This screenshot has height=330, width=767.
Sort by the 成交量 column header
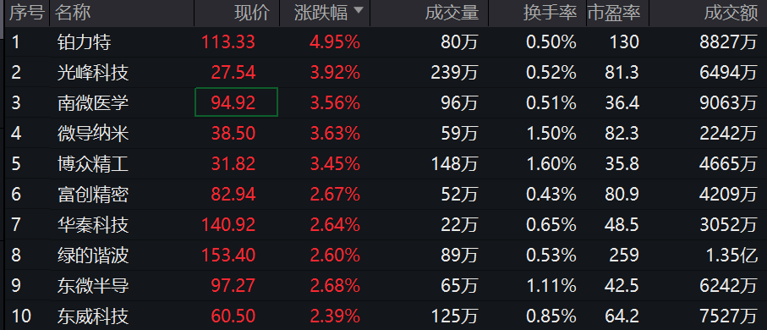click(452, 14)
